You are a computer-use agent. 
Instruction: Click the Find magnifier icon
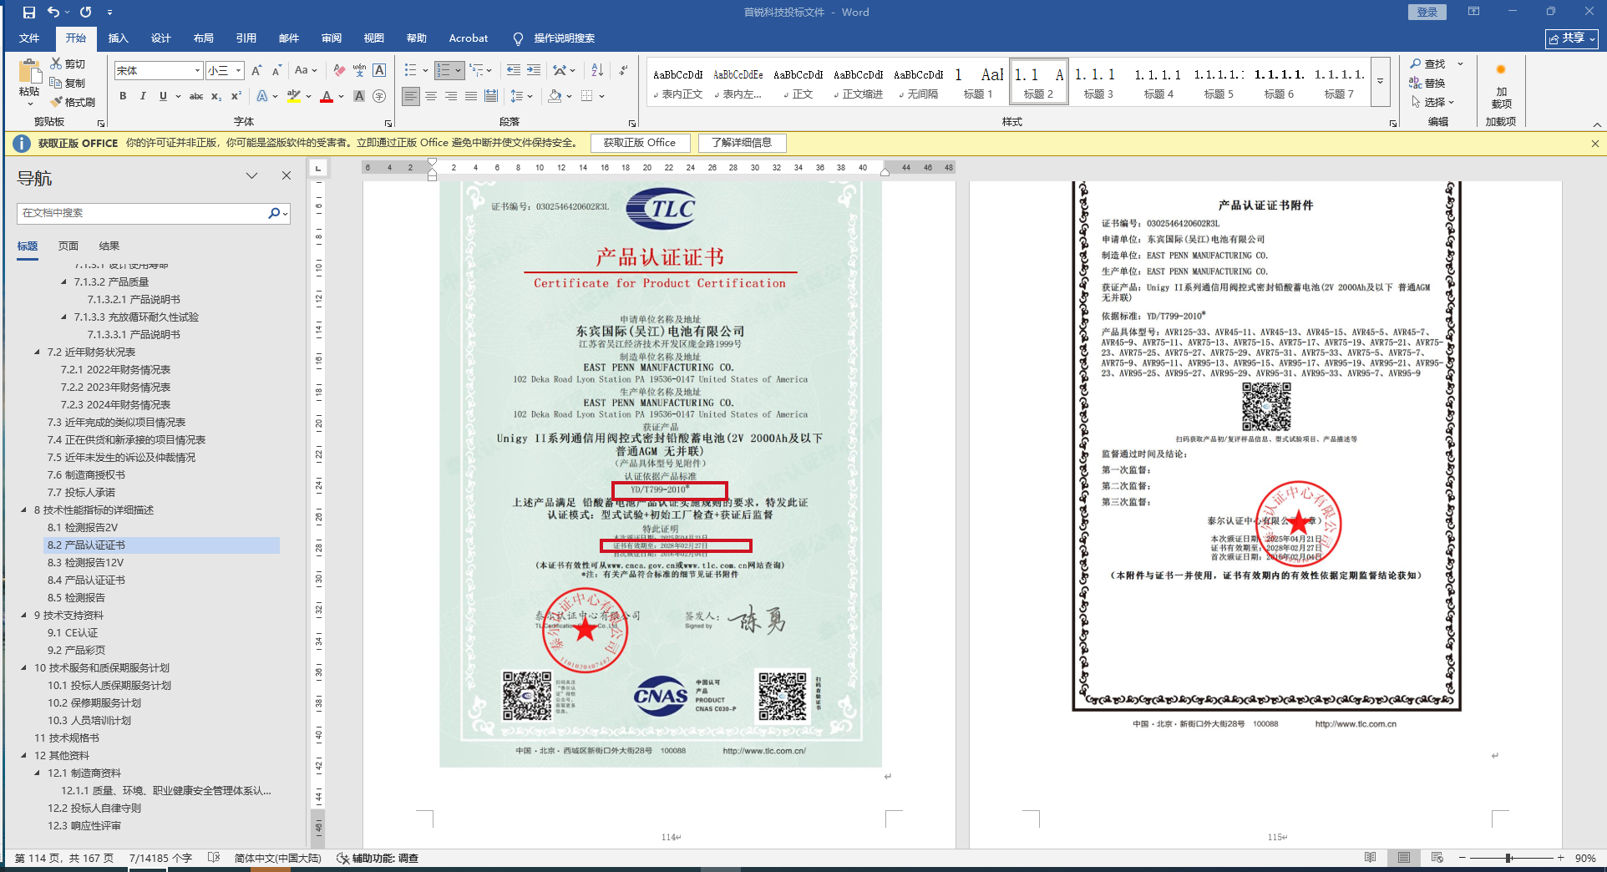click(1416, 63)
